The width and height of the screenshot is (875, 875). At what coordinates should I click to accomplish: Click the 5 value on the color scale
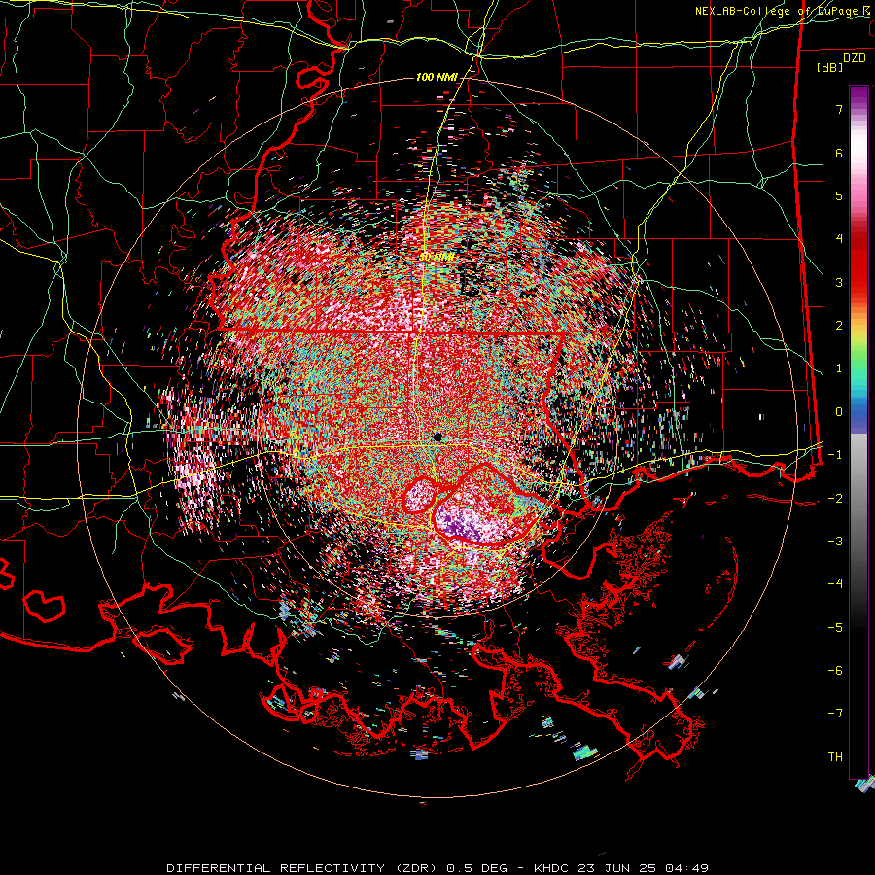(839, 195)
